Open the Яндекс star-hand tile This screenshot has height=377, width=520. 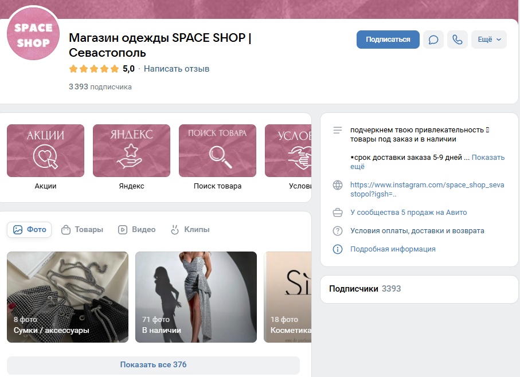coord(131,151)
